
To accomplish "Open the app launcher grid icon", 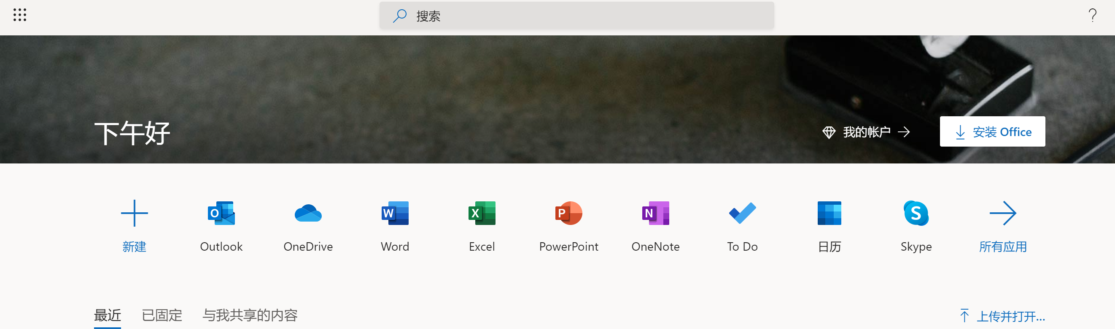I will (x=19, y=15).
